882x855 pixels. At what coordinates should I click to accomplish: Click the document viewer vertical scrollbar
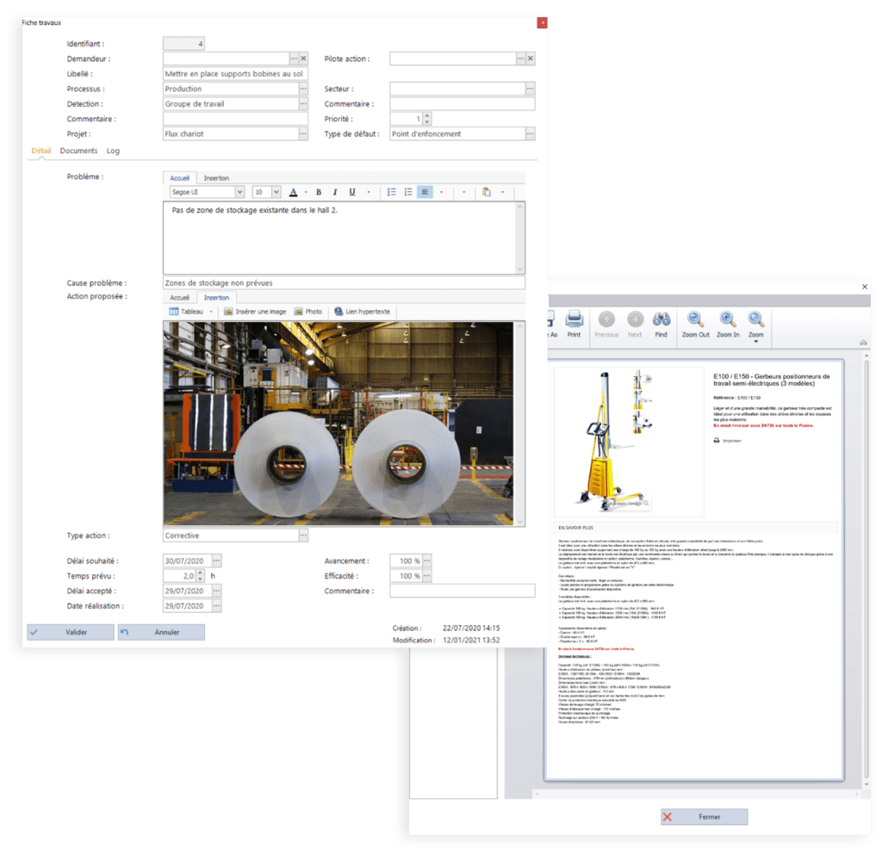[x=866, y=567]
